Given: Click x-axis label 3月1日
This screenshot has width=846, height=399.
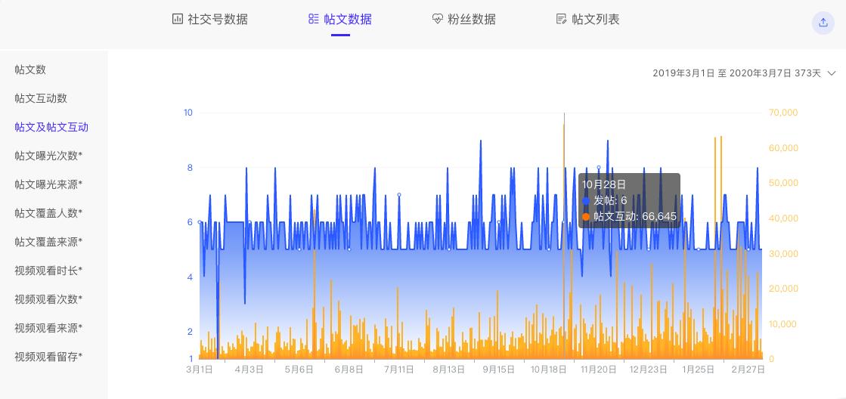Looking at the screenshot, I should click(x=199, y=370).
